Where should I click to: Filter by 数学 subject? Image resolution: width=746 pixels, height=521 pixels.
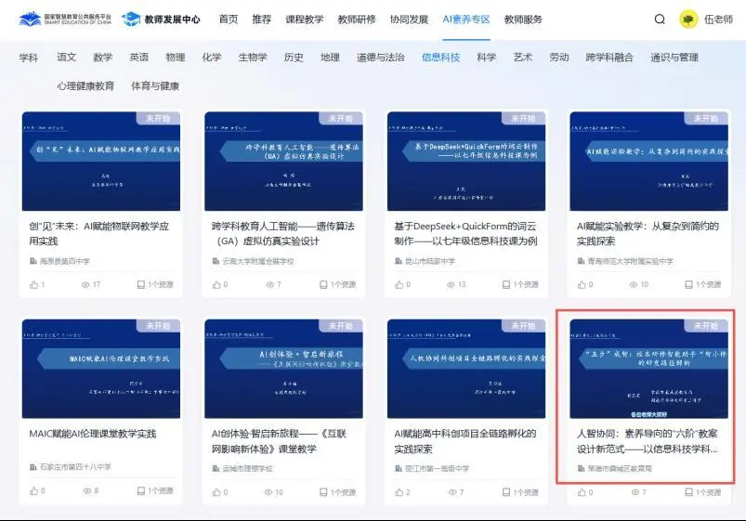pyautogui.click(x=103, y=58)
